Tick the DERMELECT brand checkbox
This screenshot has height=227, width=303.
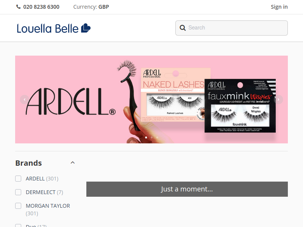(18, 192)
